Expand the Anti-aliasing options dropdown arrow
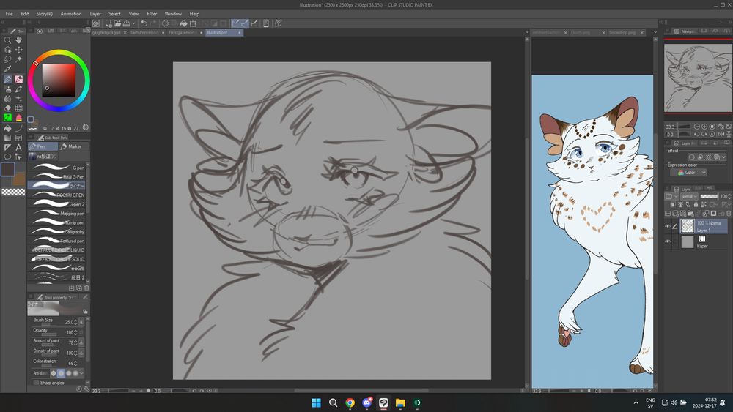This screenshot has width=733, height=412. pos(81,373)
